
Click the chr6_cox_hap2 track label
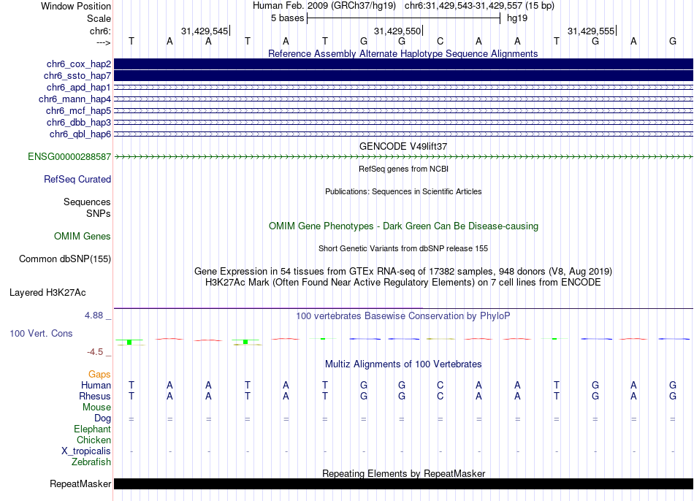click(79, 64)
